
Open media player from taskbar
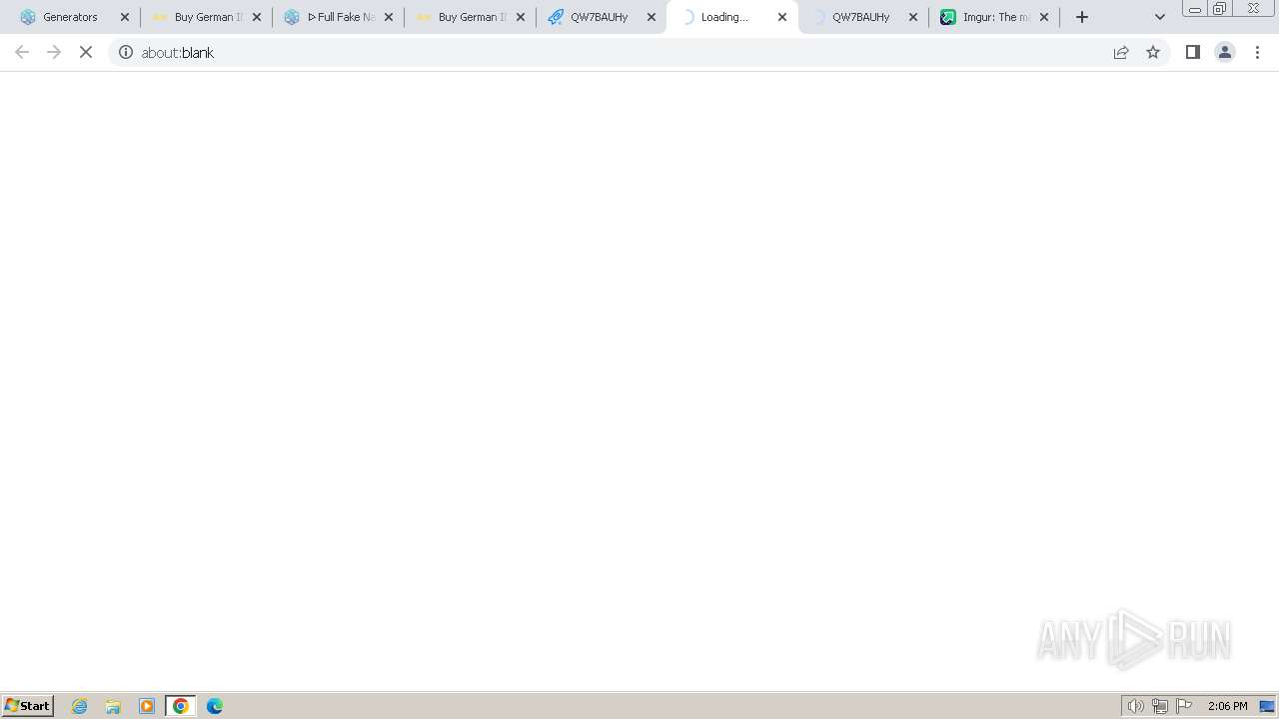(147, 706)
